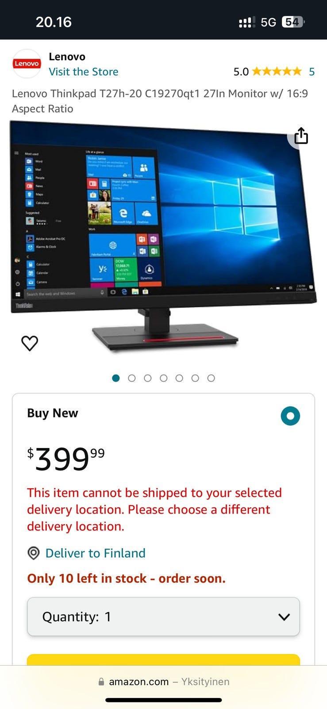Select the Buy New radio option
This screenshot has height=709, width=327.
click(290, 416)
